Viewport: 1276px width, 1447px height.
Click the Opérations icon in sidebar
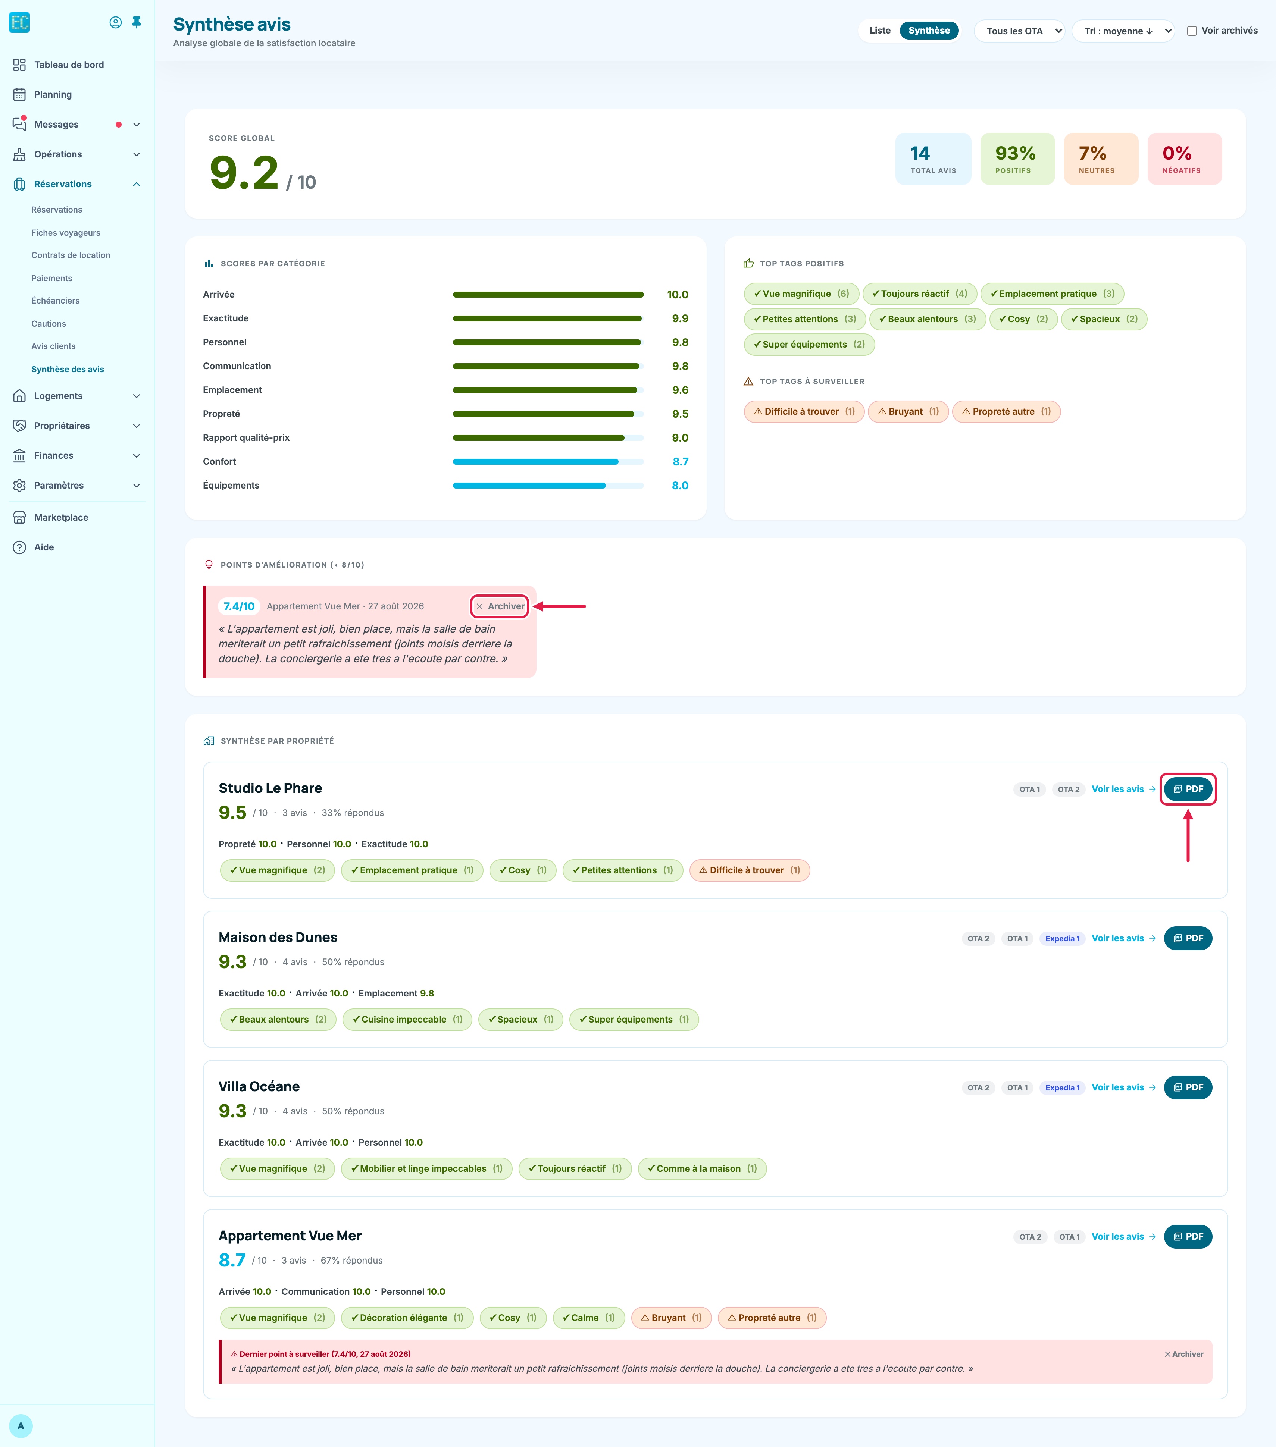click(x=19, y=154)
